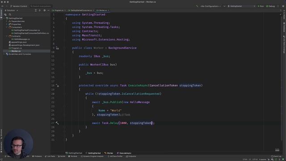Collapse the GettingStarted project node
Image resolution: width=286 pixels, height=161 pixels.
(x=4, y=18)
